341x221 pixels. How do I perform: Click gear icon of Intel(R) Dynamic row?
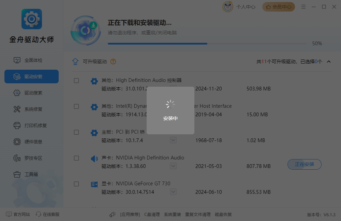tap(94, 107)
